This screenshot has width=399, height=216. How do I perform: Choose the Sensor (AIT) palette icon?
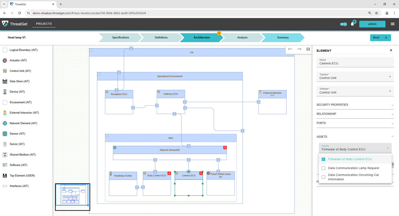(x=5, y=134)
